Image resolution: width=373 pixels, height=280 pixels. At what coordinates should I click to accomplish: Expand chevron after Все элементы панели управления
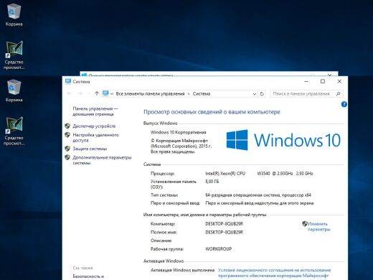coord(189,94)
